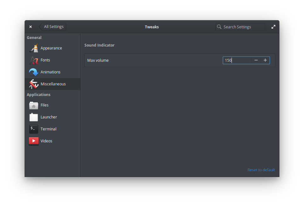304x206 pixels.
Task: Click the Reset to default link
Action: pyautogui.click(x=261, y=170)
